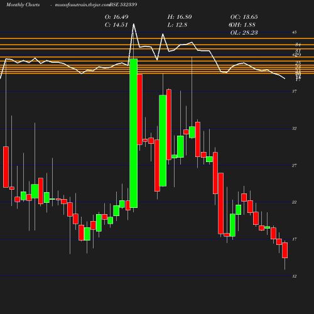Select the "OC: 13.65" value
This screenshot has width=314, height=314.
pos(244,17)
